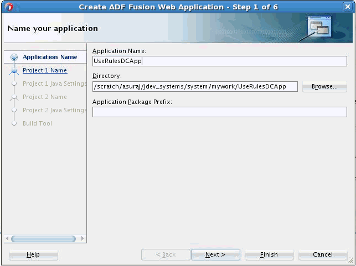This screenshot has width=356, height=266.
Task: Click into the Directory path field
Action: 195,87
